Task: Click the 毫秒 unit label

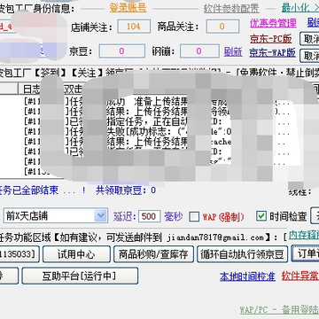Action: coord(174,216)
